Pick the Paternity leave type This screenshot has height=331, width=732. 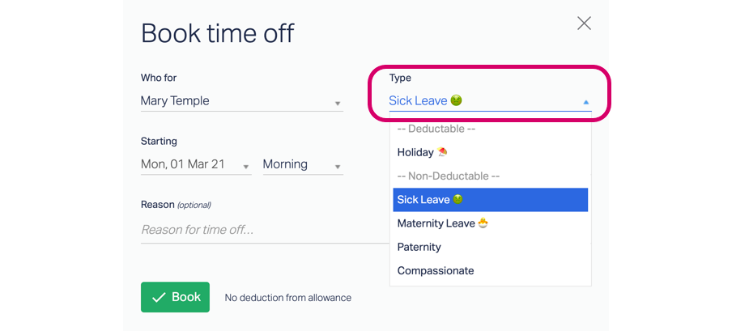click(490, 247)
